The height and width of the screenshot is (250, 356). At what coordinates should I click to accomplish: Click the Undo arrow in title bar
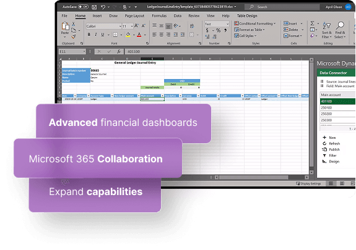coord(103,7)
